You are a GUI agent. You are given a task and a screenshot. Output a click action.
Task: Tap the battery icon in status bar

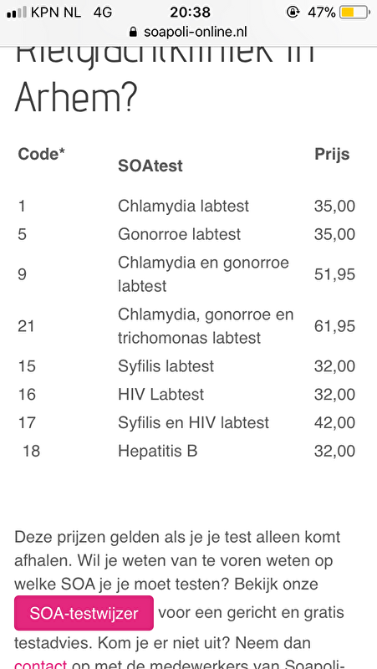[354, 13]
